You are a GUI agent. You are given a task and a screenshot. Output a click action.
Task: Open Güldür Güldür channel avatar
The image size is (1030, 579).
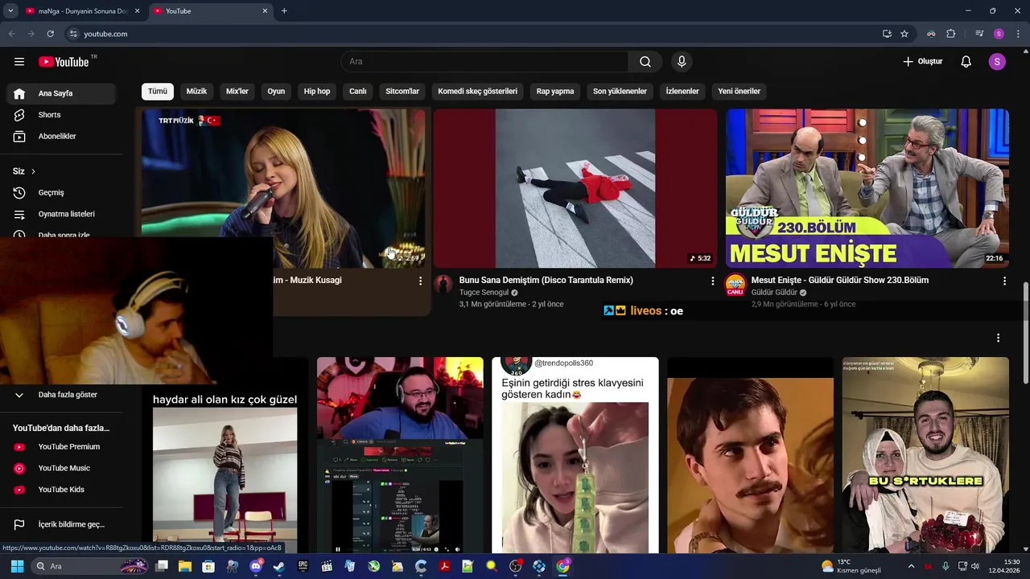pos(735,285)
